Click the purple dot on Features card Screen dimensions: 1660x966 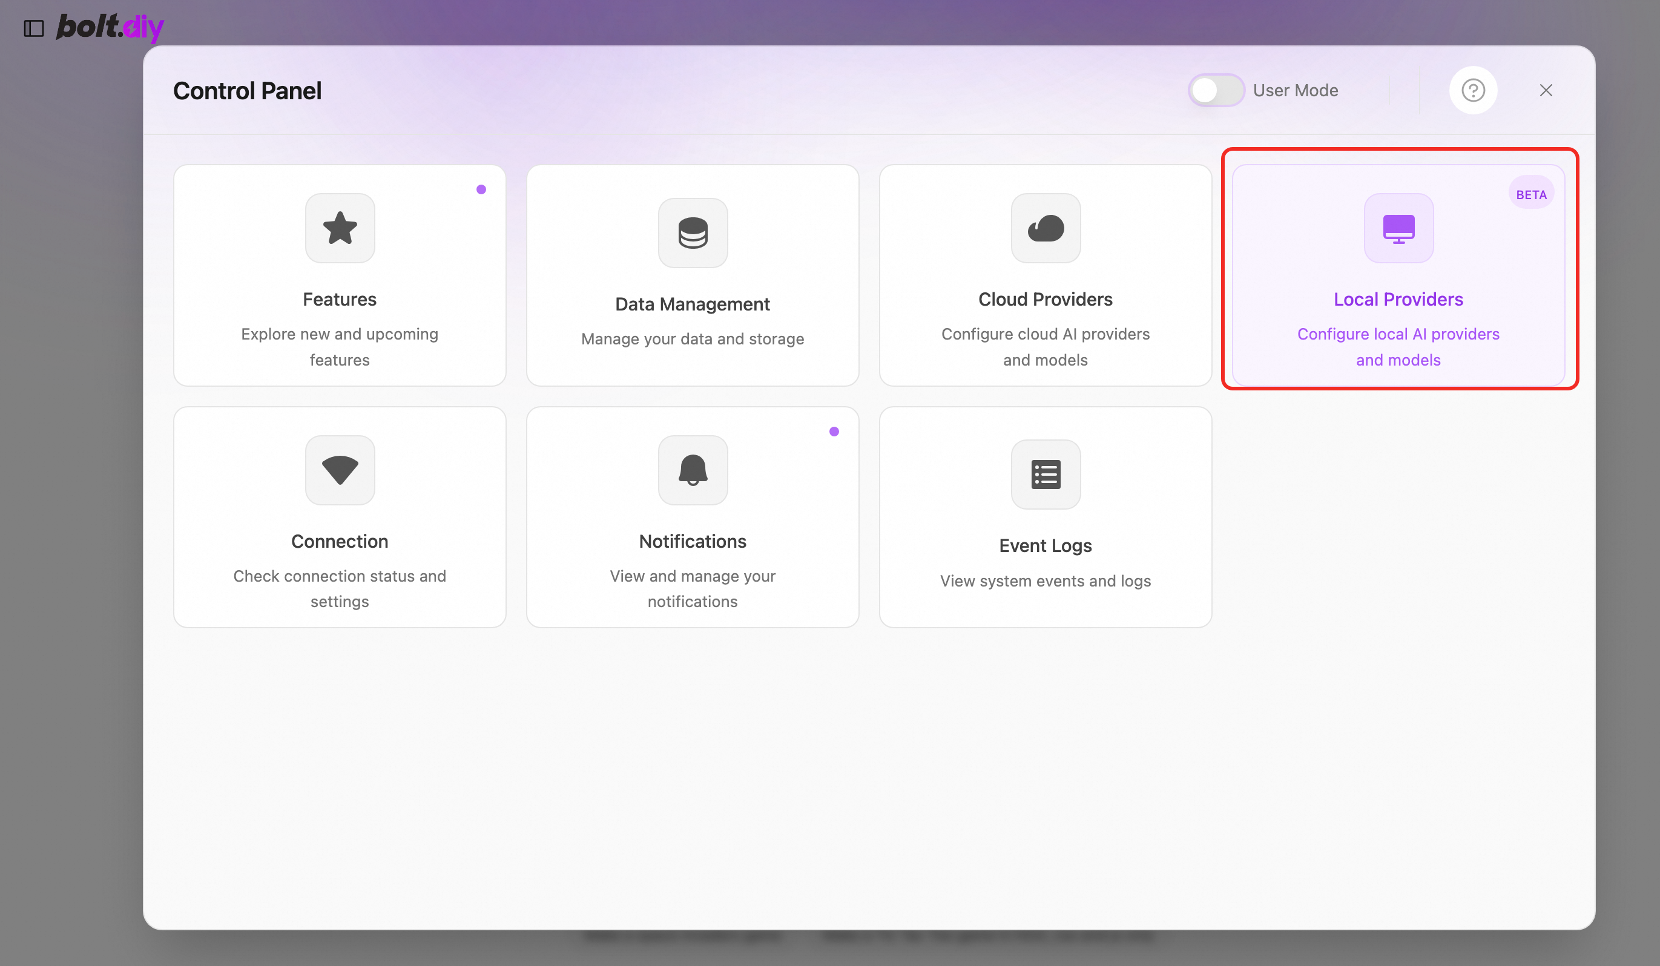(x=481, y=189)
